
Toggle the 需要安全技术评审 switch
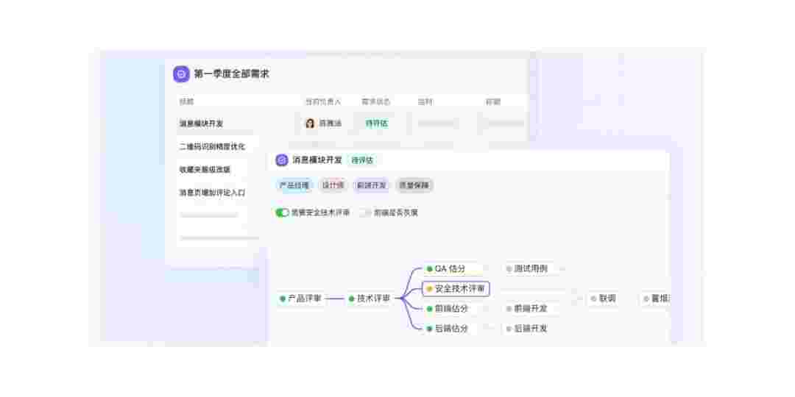(x=282, y=212)
